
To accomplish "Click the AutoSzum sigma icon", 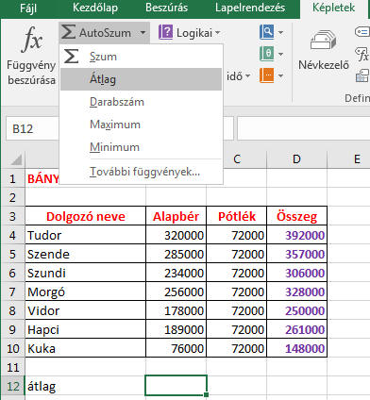I will (x=68, y=32).
